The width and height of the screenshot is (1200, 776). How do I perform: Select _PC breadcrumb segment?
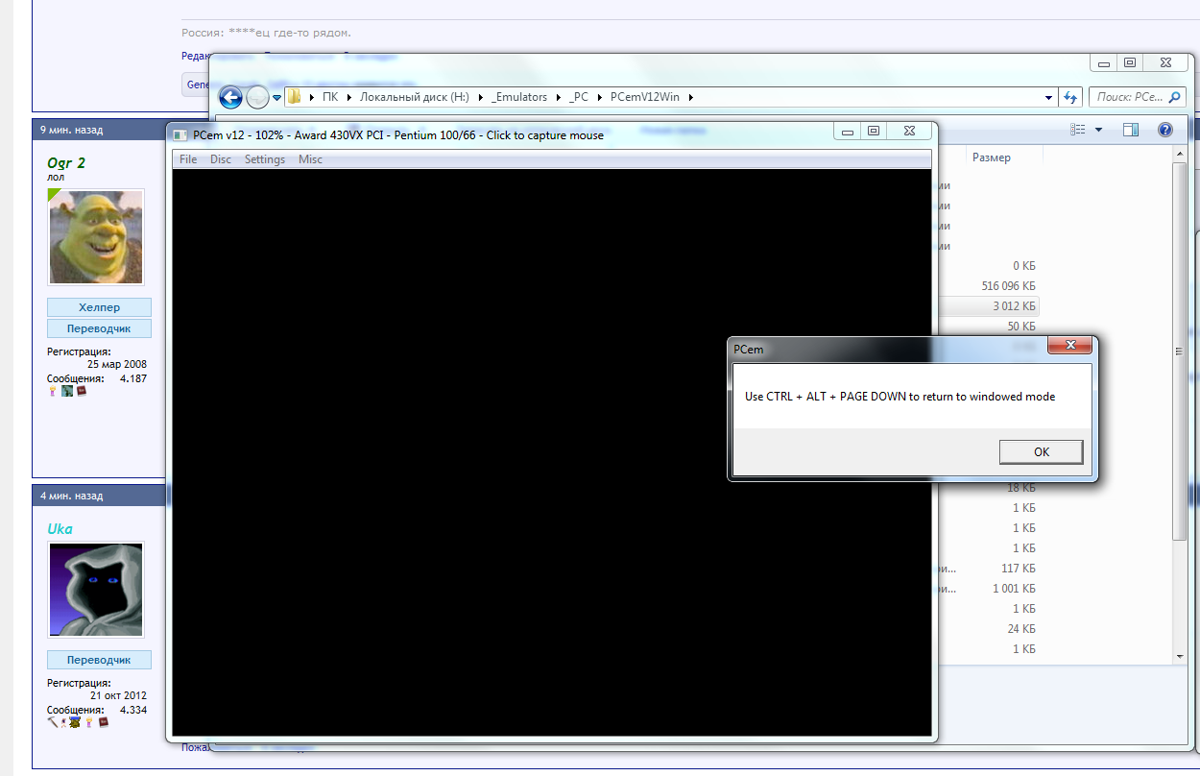tap(579, 97)
